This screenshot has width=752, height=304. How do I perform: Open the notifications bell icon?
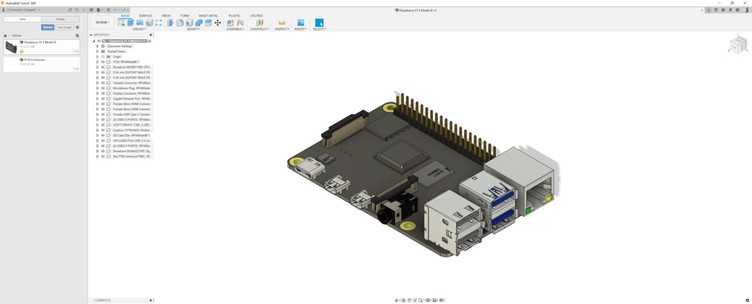730,10
